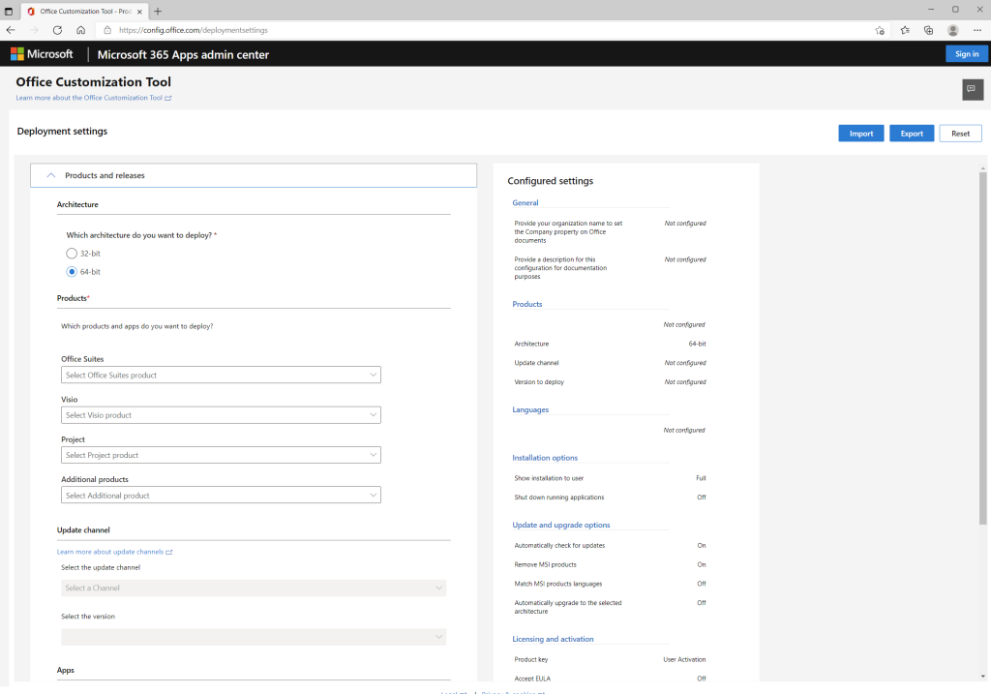991x694 pixels.
Task: Click the 'Update channel' row in Configured settings
Action: [610, 363]
